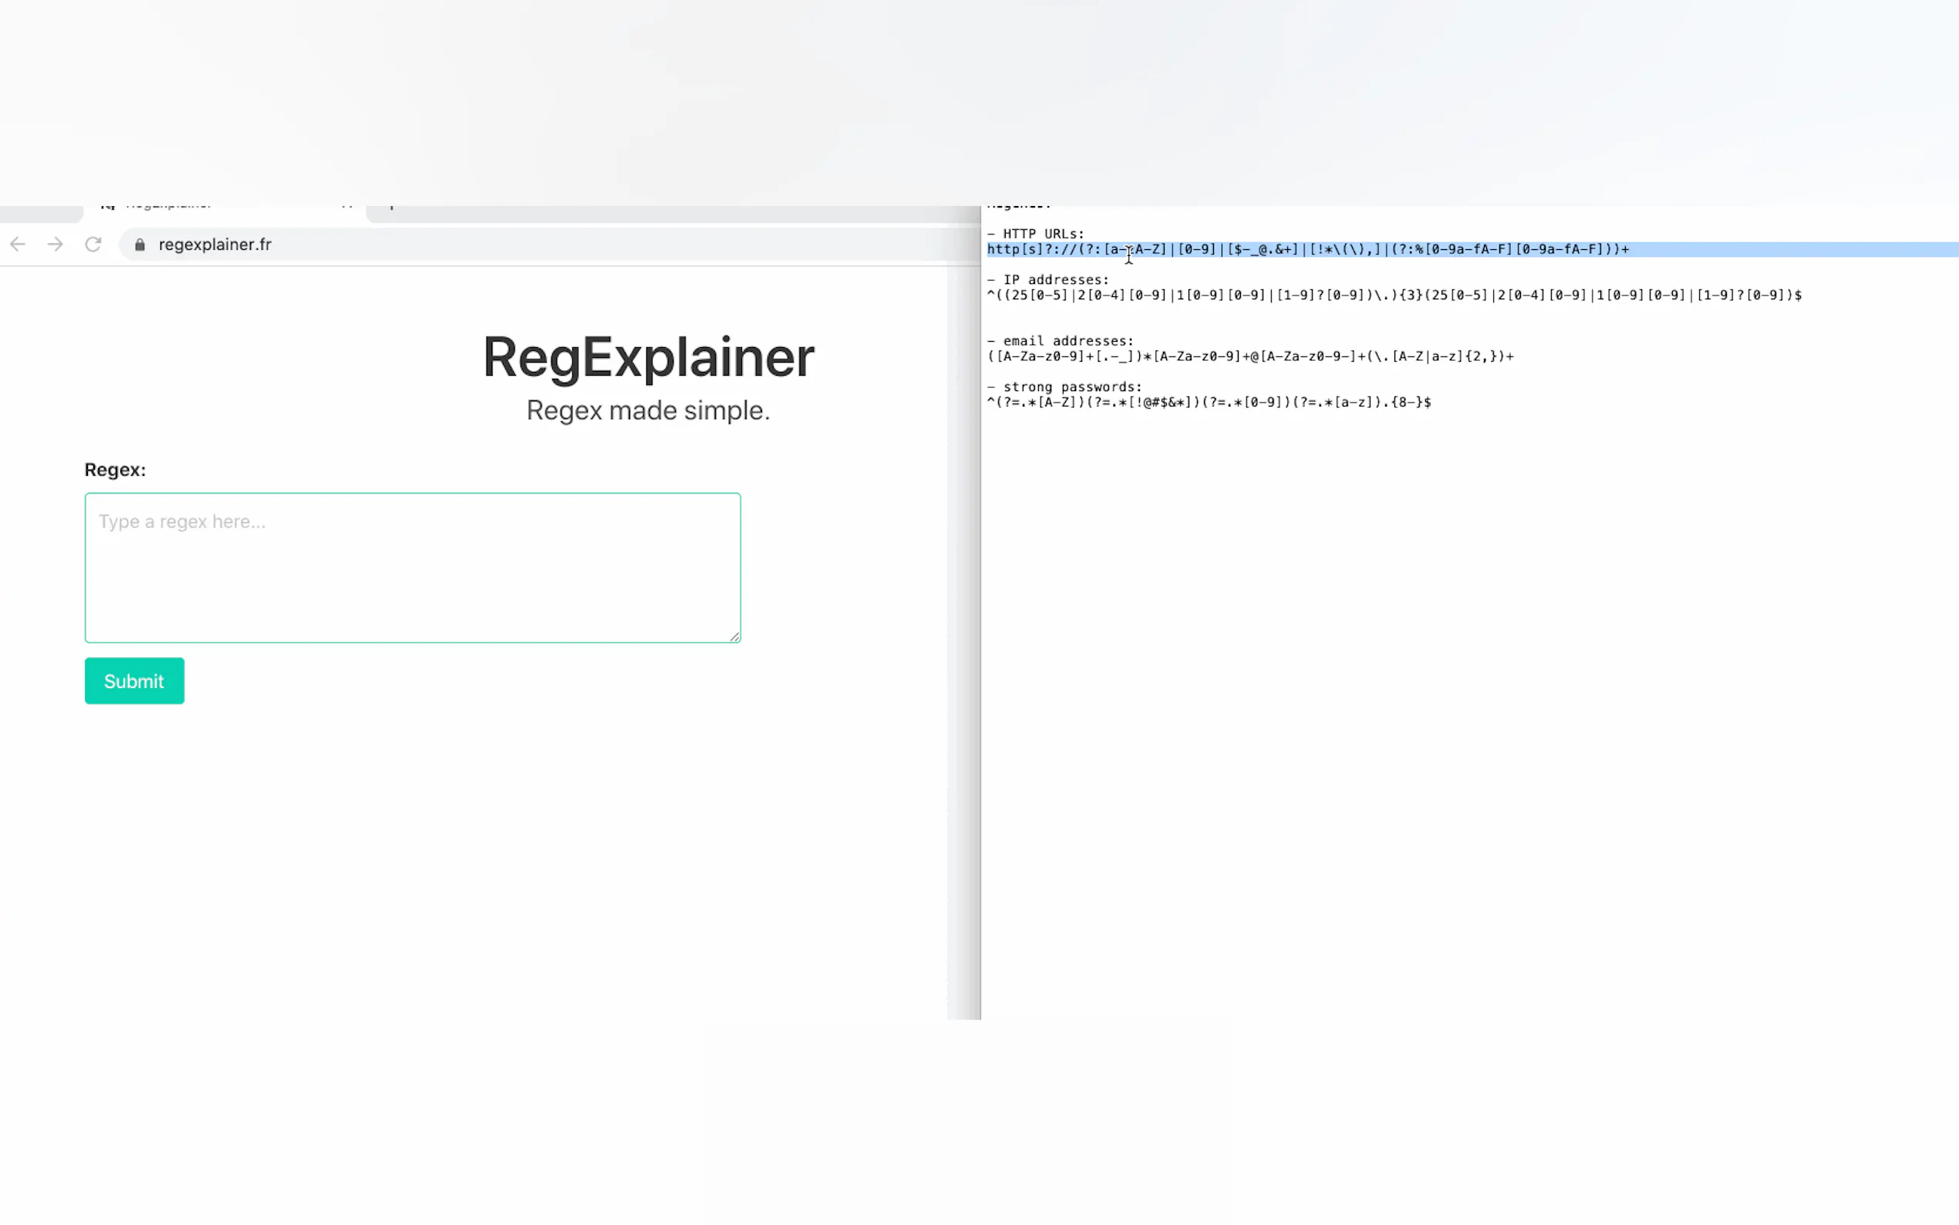The height and width of the screenshot is (1225, 1959).
Task: Place cursor in the strong password regex
Action: pos(1209,403)
